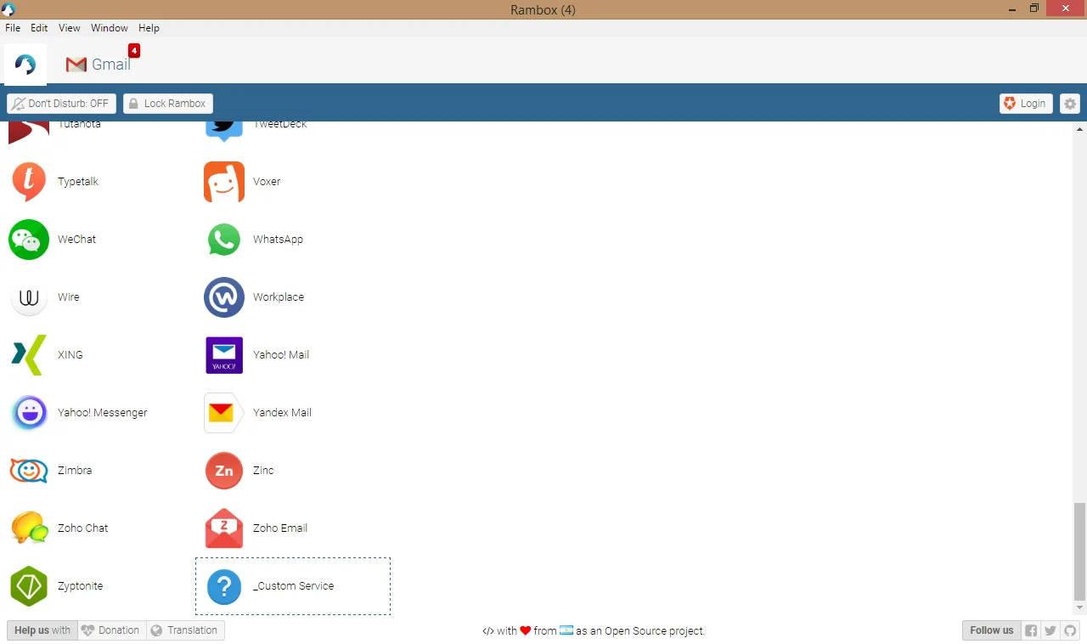
Task: Choose the Yahoo! Messenger smiley icon
Action: tap(29, 413)
